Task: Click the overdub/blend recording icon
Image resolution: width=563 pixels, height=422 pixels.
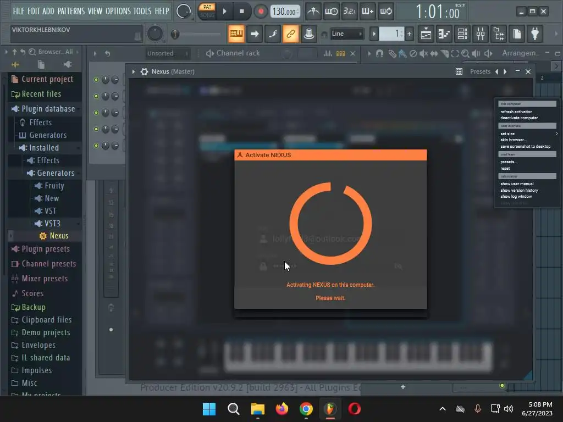Action: [368, 12]
